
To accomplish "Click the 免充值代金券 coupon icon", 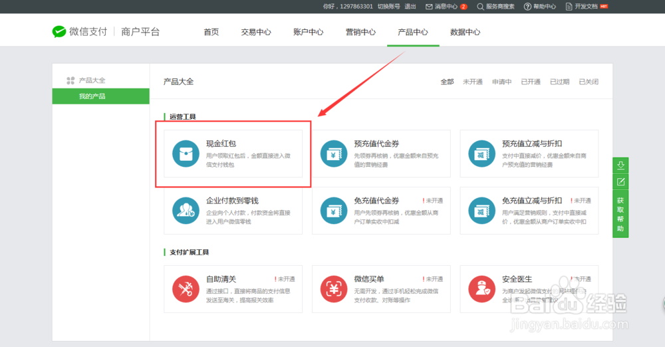I will 334,211.
